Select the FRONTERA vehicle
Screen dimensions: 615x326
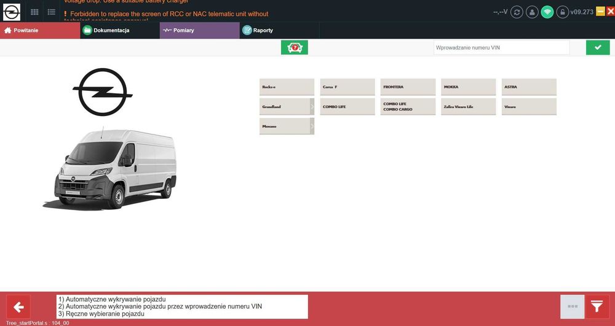click(408, 87)
